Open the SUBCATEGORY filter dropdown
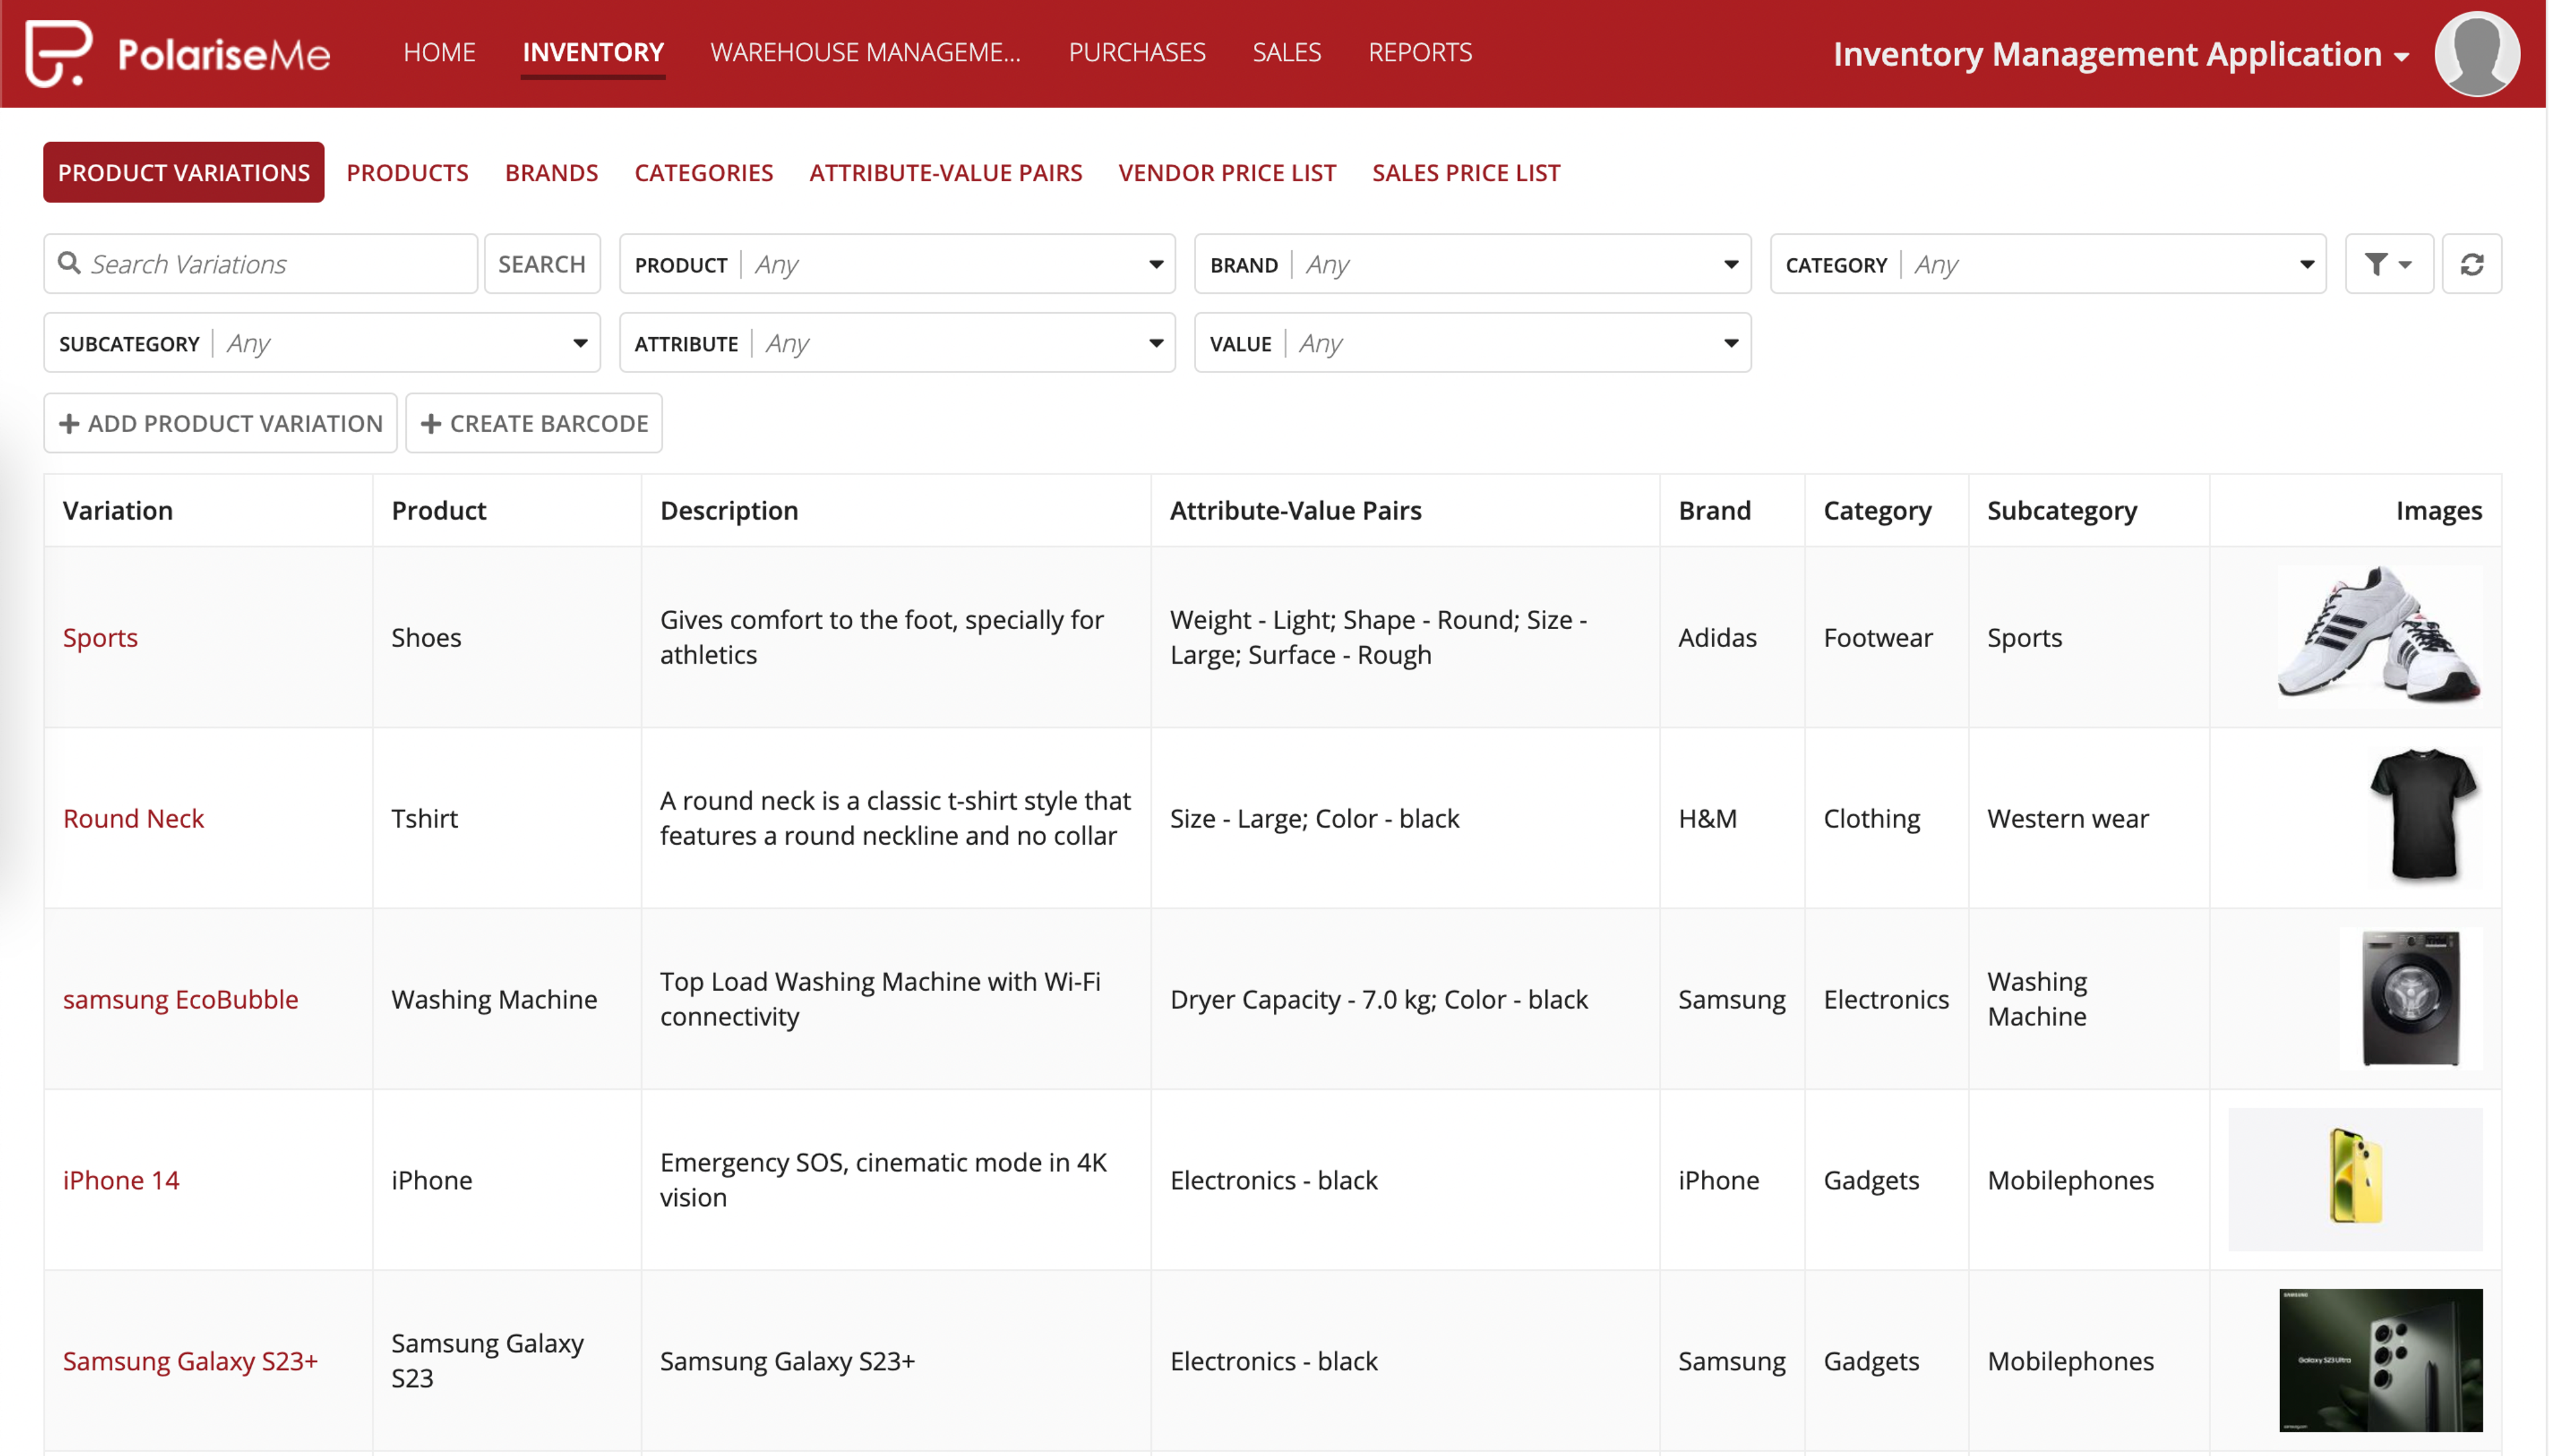Image resolution: width=2549 pixels, height=1456 pixels. [x=322, y=343]
